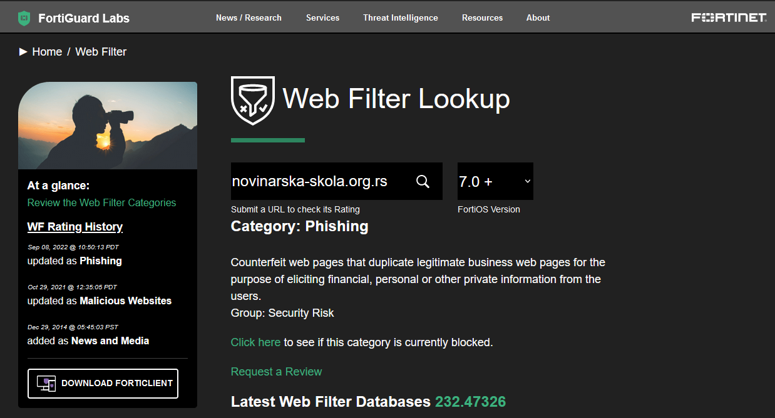Select the 'Category: Phishing' result text
The image size is (775, 418).
[300, 226]
